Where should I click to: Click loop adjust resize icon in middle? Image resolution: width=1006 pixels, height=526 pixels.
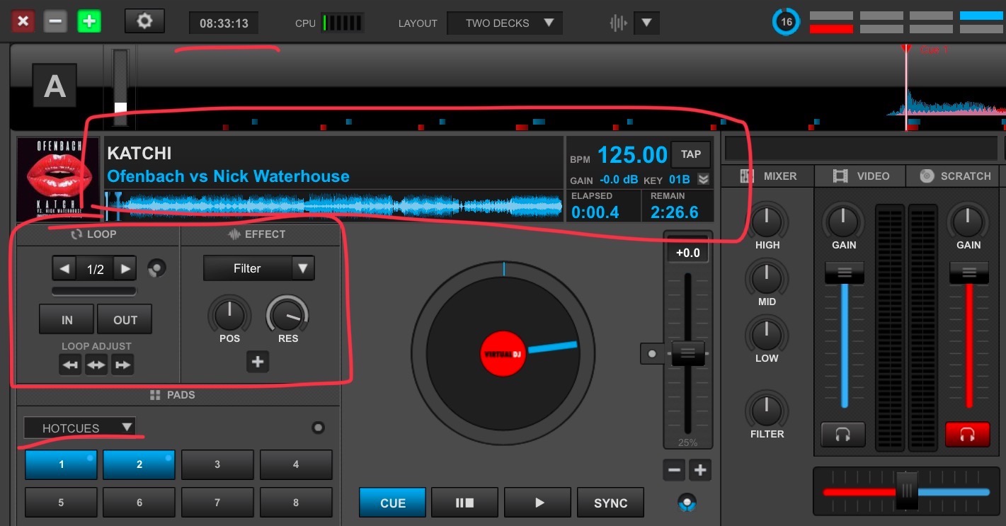click(96, 365)
